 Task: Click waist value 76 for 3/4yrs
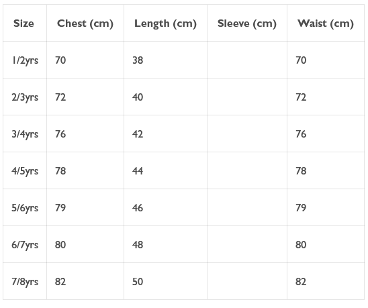(301, 134)
